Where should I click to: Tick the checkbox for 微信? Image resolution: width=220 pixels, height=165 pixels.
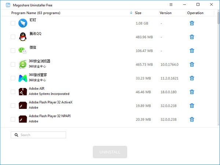tap(13, 51)
